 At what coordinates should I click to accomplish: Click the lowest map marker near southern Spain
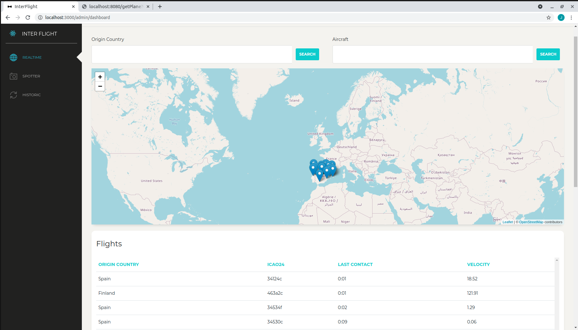[x=319, y=175]
